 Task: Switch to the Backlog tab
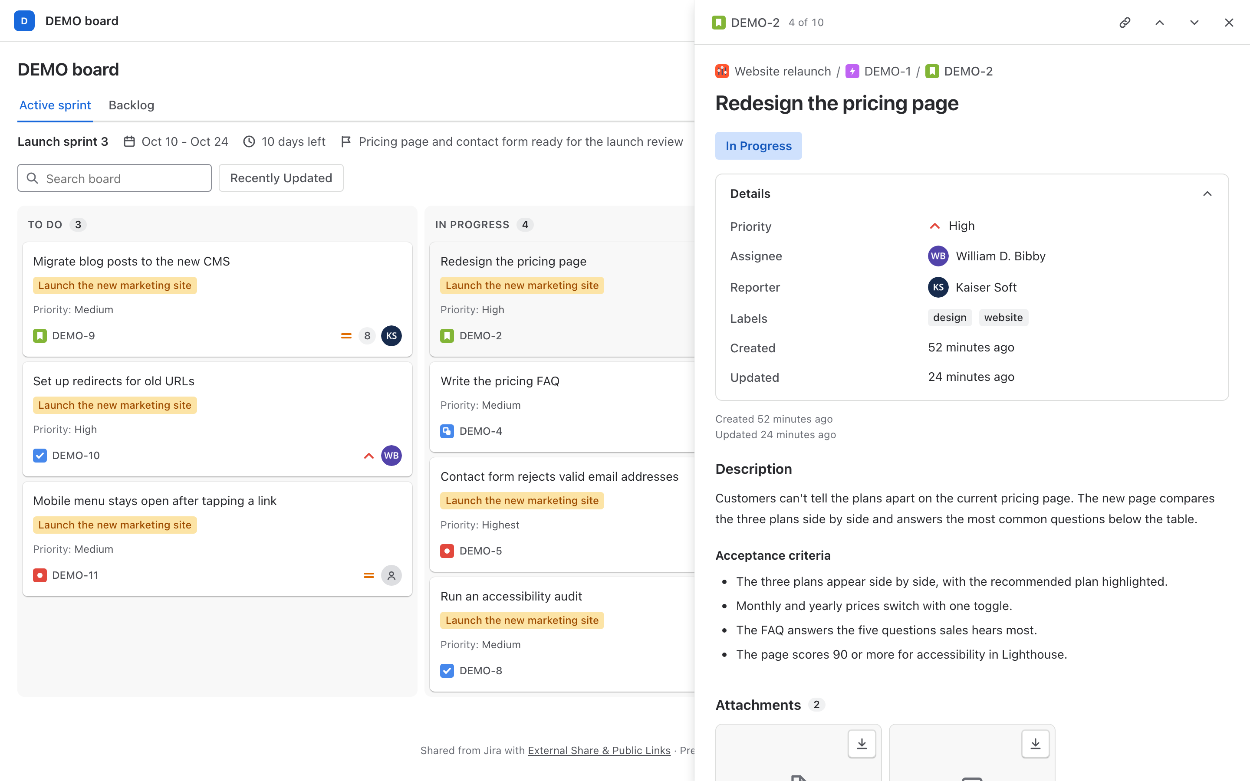[131, 105]
